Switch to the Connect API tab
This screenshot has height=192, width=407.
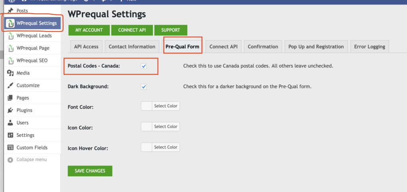click(223, 47)
